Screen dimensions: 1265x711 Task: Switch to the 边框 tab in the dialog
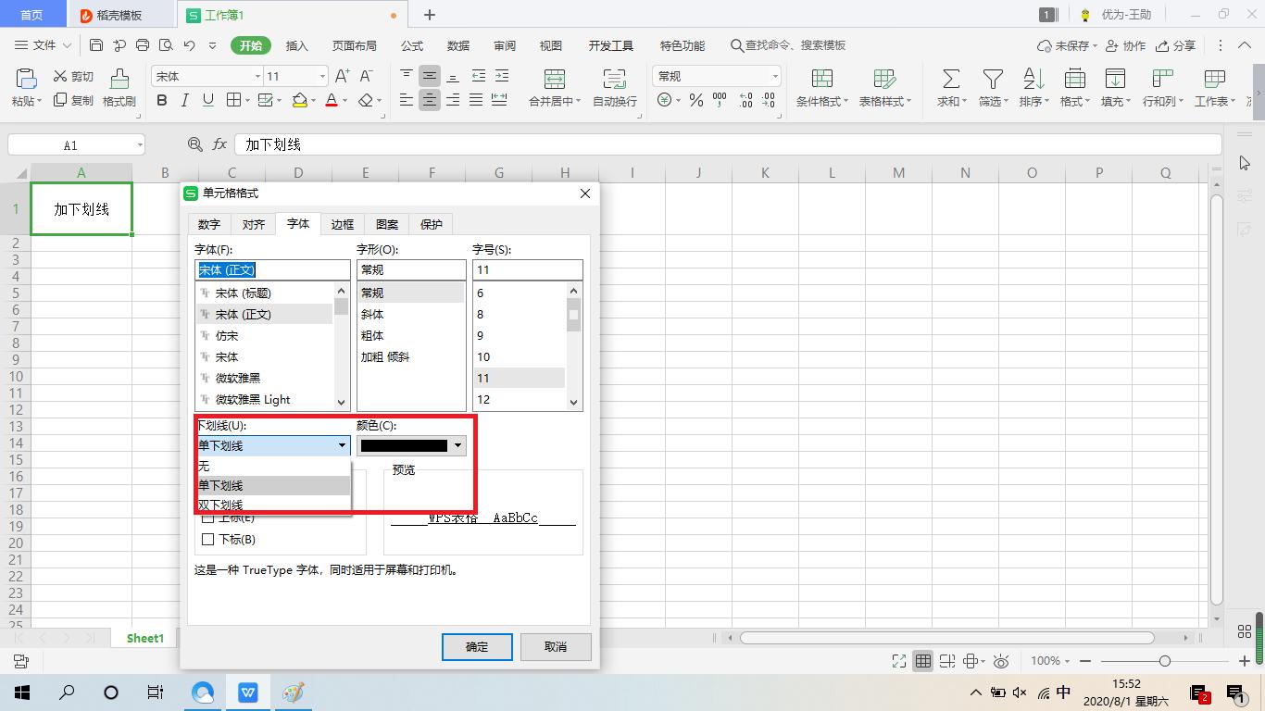point(343,224)
